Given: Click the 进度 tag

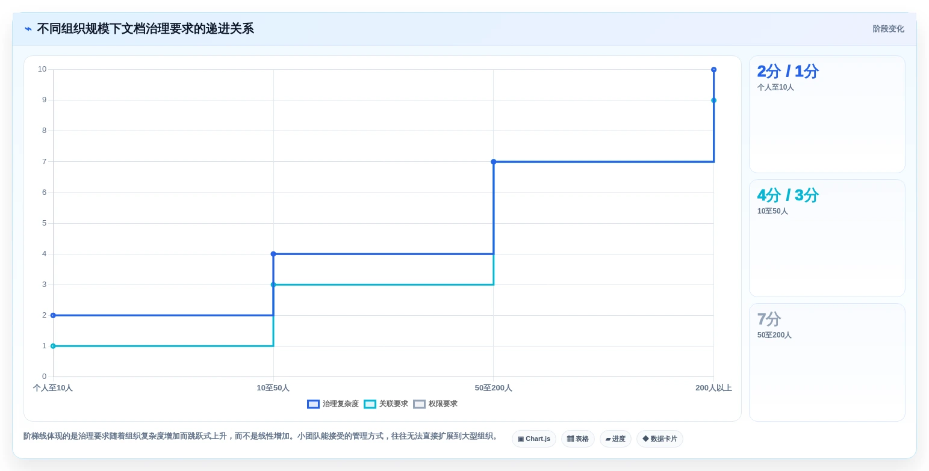Looking at the screenshot, I should click(615, 439).
